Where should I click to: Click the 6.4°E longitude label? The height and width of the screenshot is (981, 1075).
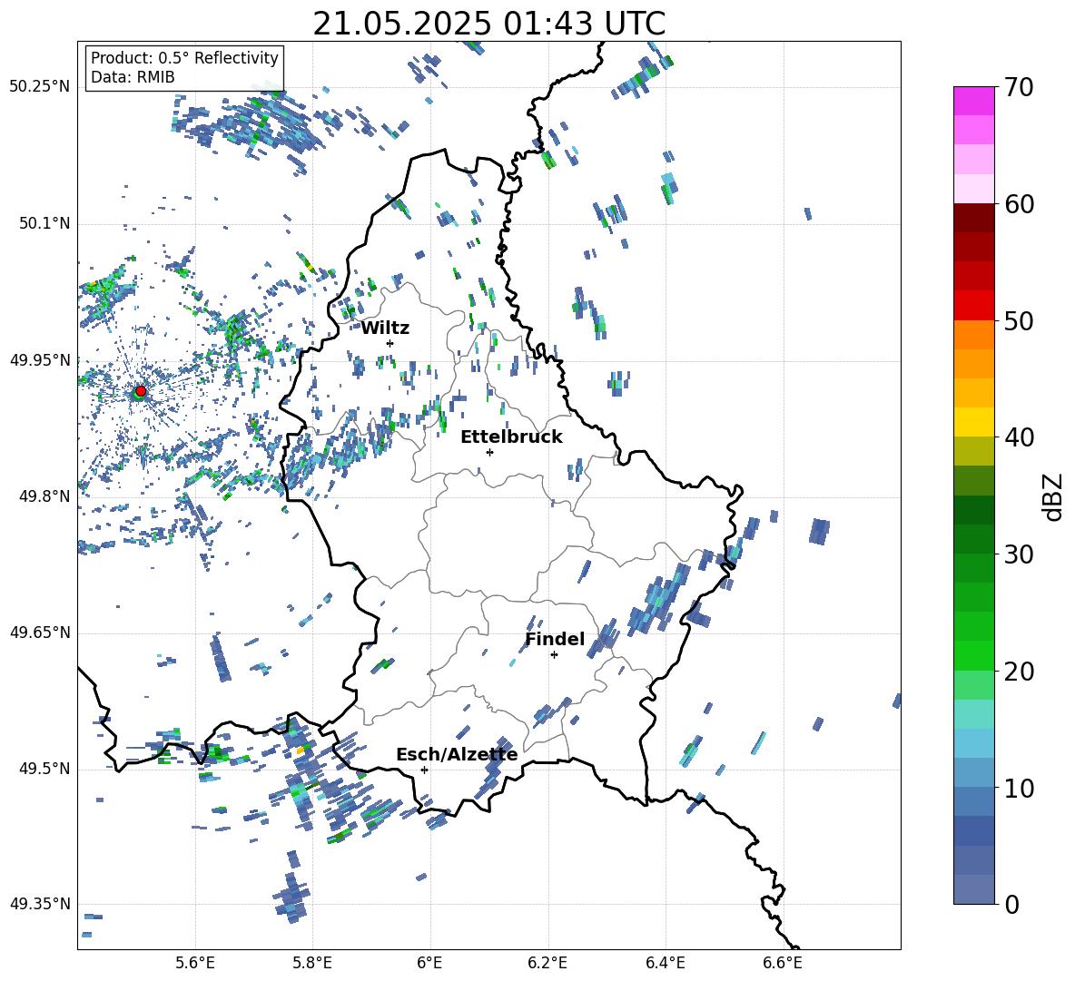[665, 964]
